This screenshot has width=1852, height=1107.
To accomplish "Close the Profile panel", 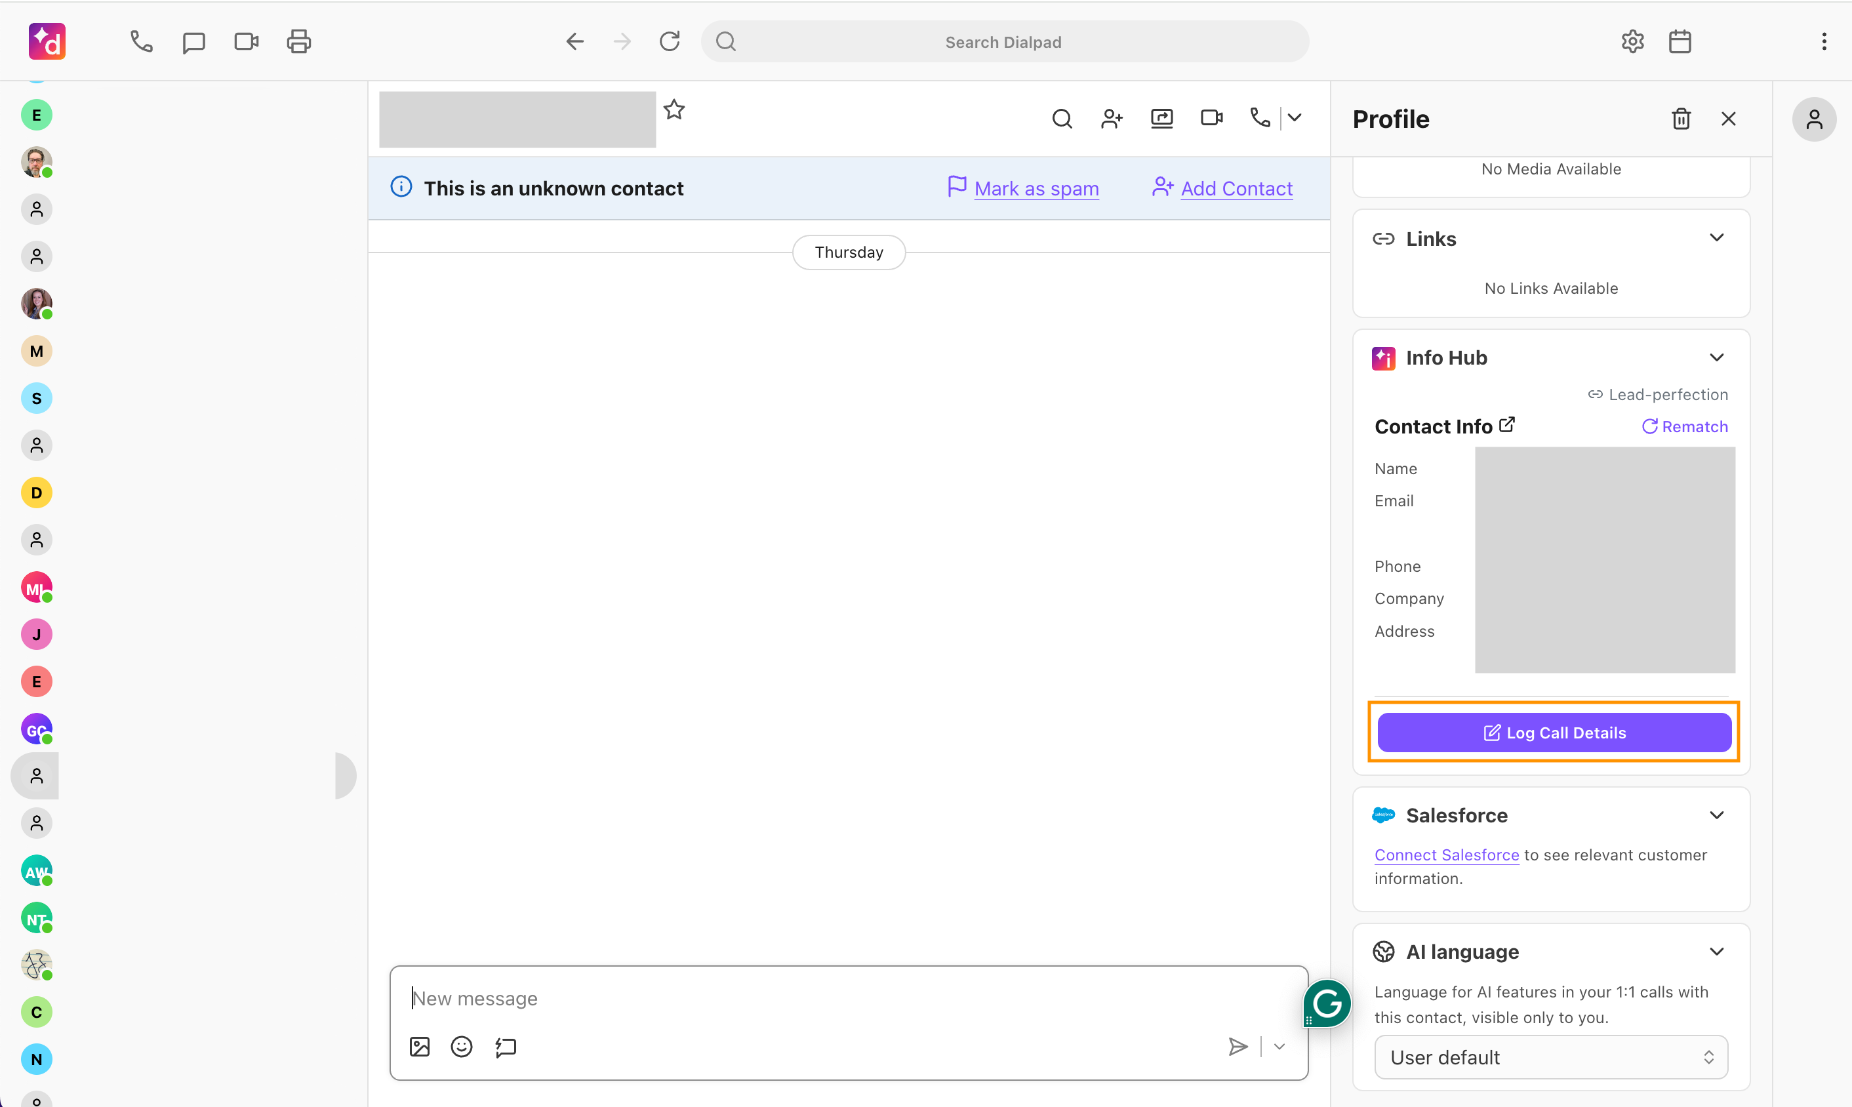I will click(x=1729, y=119).
